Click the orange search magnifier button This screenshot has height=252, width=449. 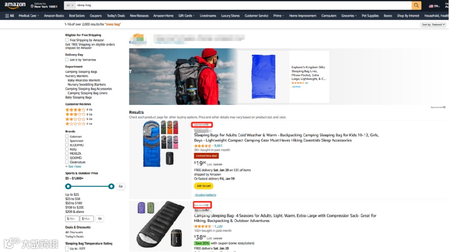click(416, 5)
